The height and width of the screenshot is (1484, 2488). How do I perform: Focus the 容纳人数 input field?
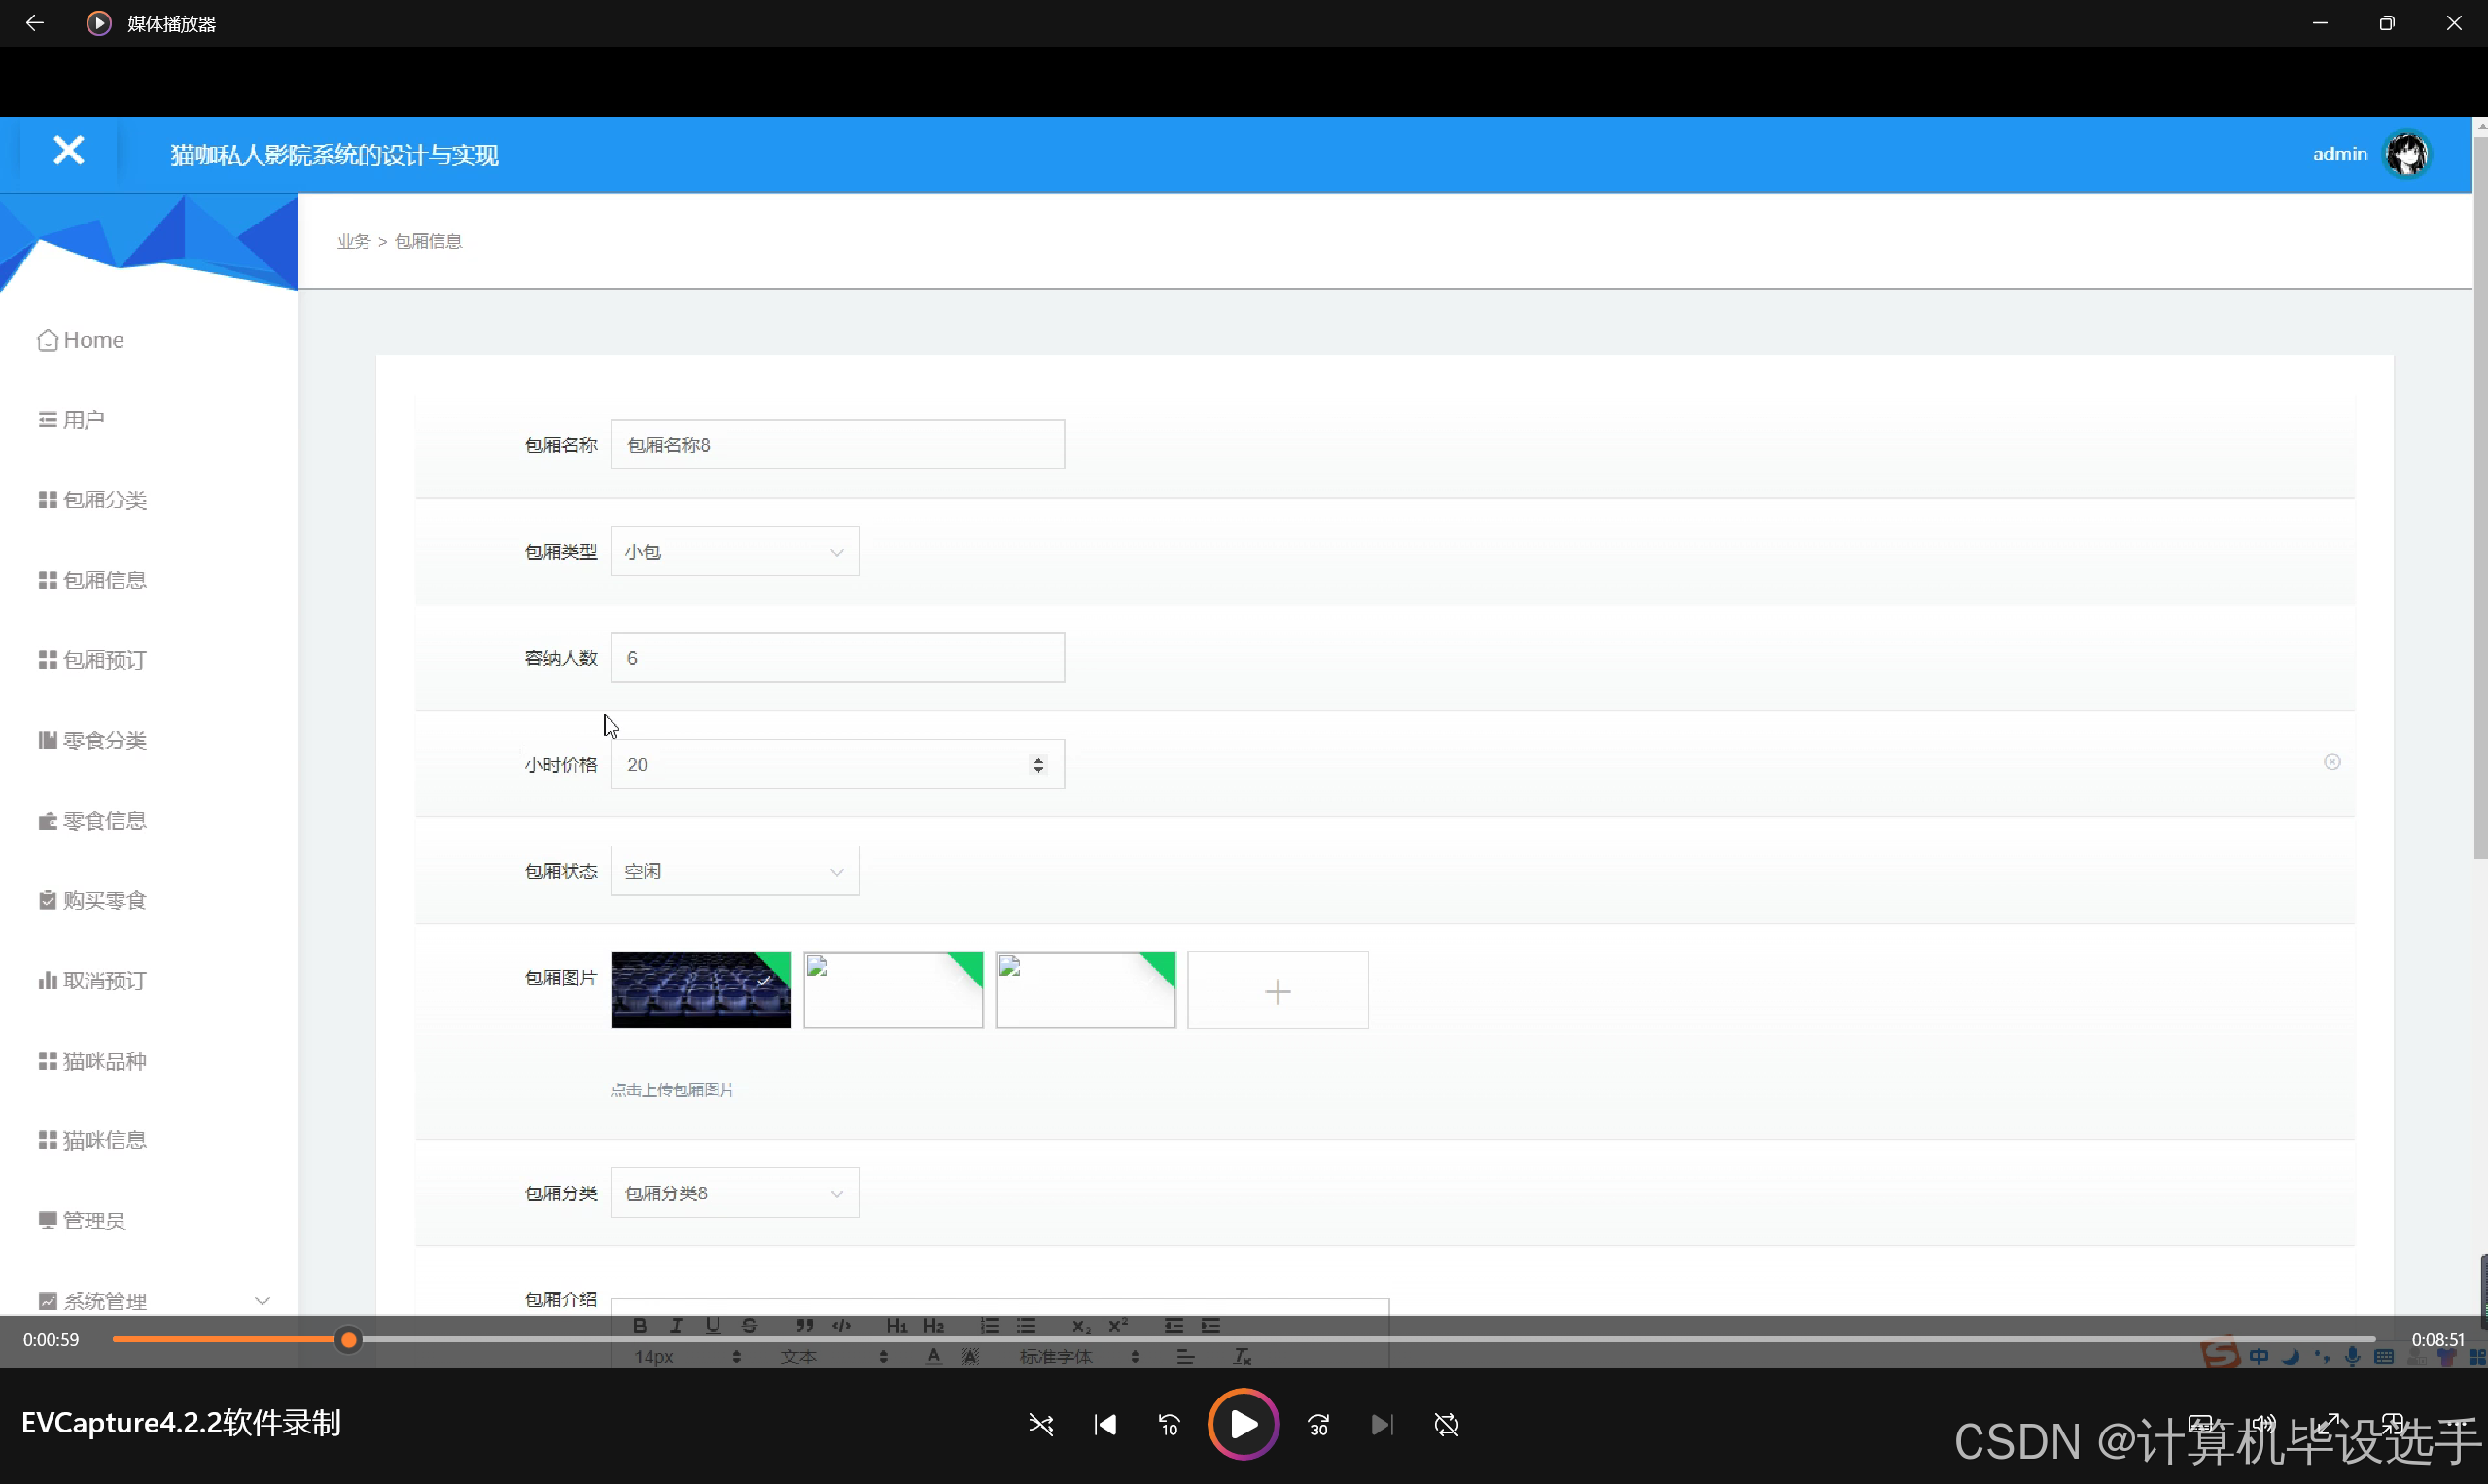coord(837,658)
